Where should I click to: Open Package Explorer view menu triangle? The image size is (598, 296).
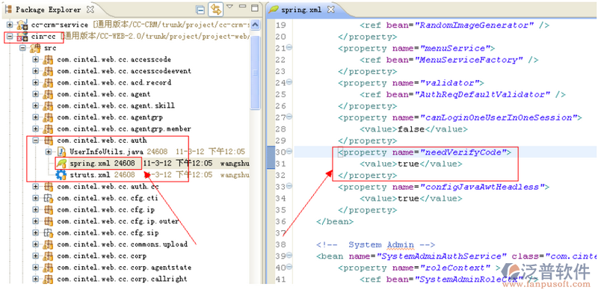click(229, 7)
